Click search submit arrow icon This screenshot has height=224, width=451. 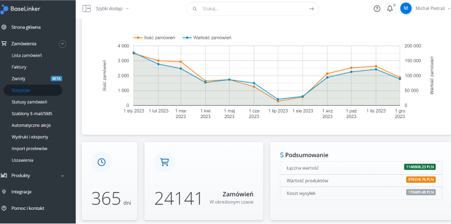tap(311, 9)
